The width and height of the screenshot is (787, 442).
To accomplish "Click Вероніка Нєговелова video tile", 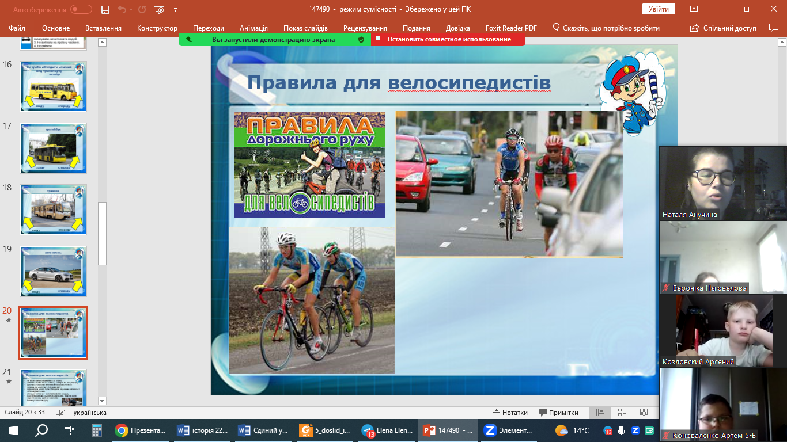I will point(723,257).
